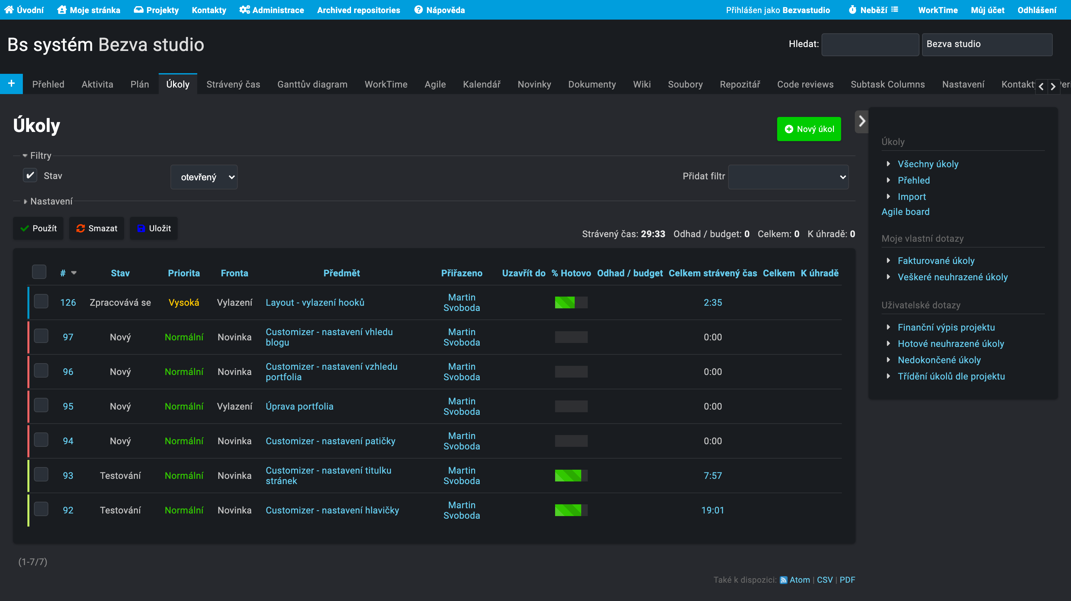Click arrow bullet beside Fakturované úkoly

[888, 260]
